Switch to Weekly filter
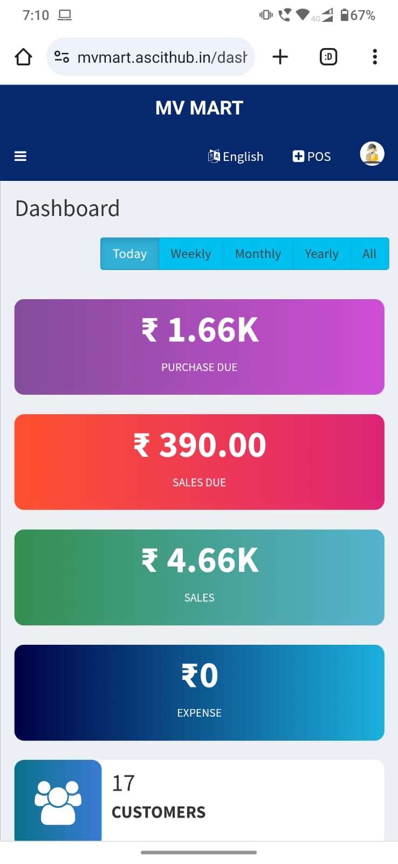Screen dimensions: 398x864 coord(190,254)
